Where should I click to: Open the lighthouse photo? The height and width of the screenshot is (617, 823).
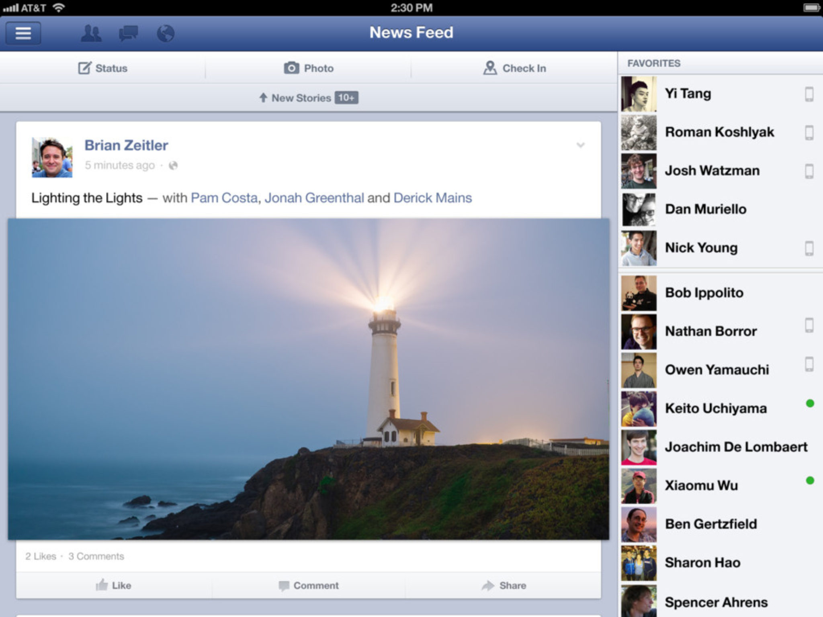click(x=309, y=379)
